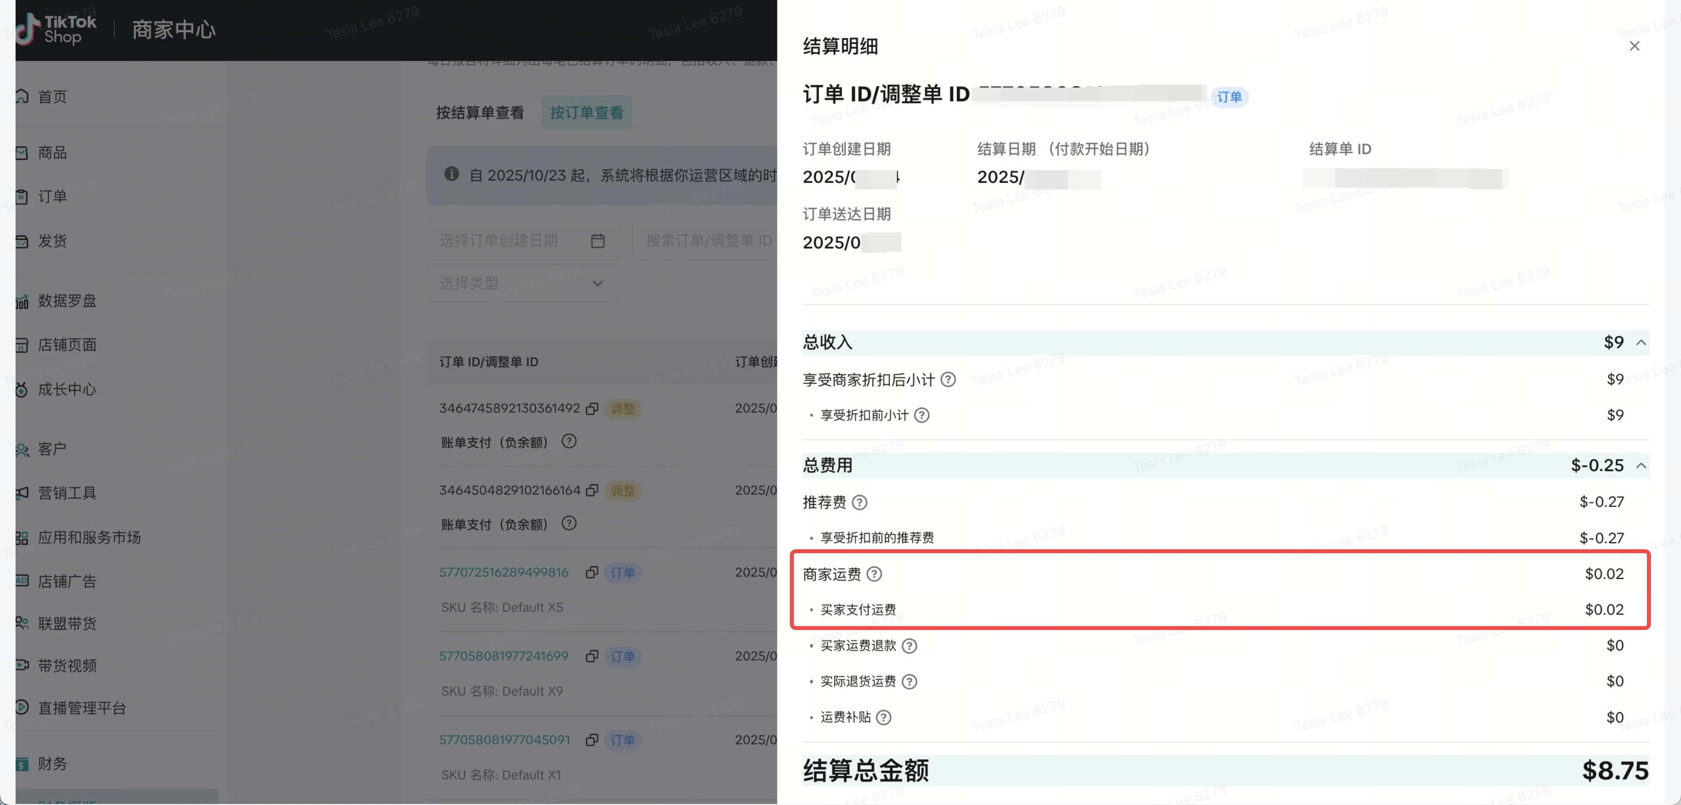This screenshot has height=805, width=1681.
Task: Open order link 577058081977045091
Action: [x=504, y=740]
